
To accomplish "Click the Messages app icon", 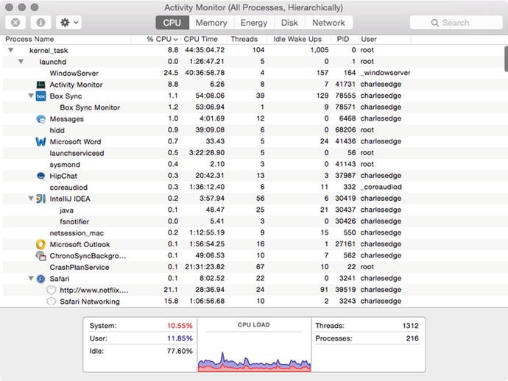I will coord(40,119).
